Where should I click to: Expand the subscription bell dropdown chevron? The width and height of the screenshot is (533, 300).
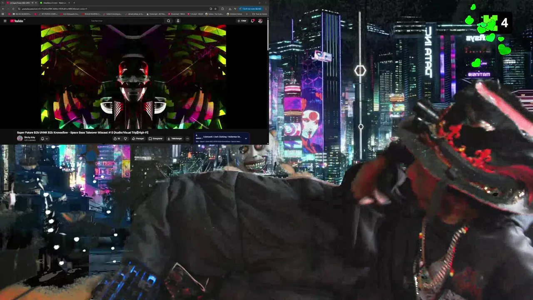47,139
